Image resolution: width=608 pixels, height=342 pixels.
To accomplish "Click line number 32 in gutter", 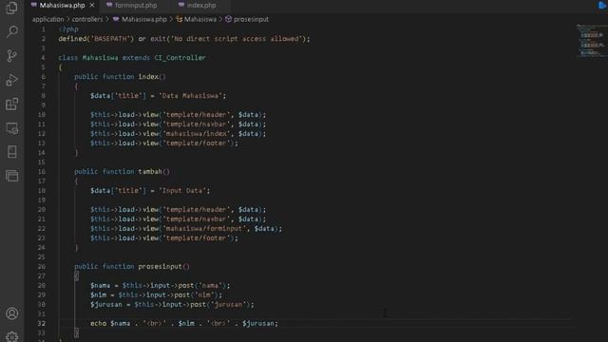I will click(42, 323).
